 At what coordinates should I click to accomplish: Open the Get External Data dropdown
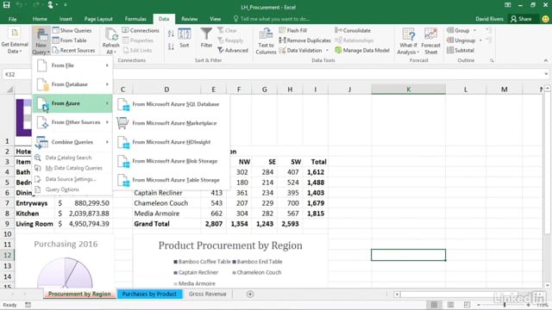coord(15,41)
